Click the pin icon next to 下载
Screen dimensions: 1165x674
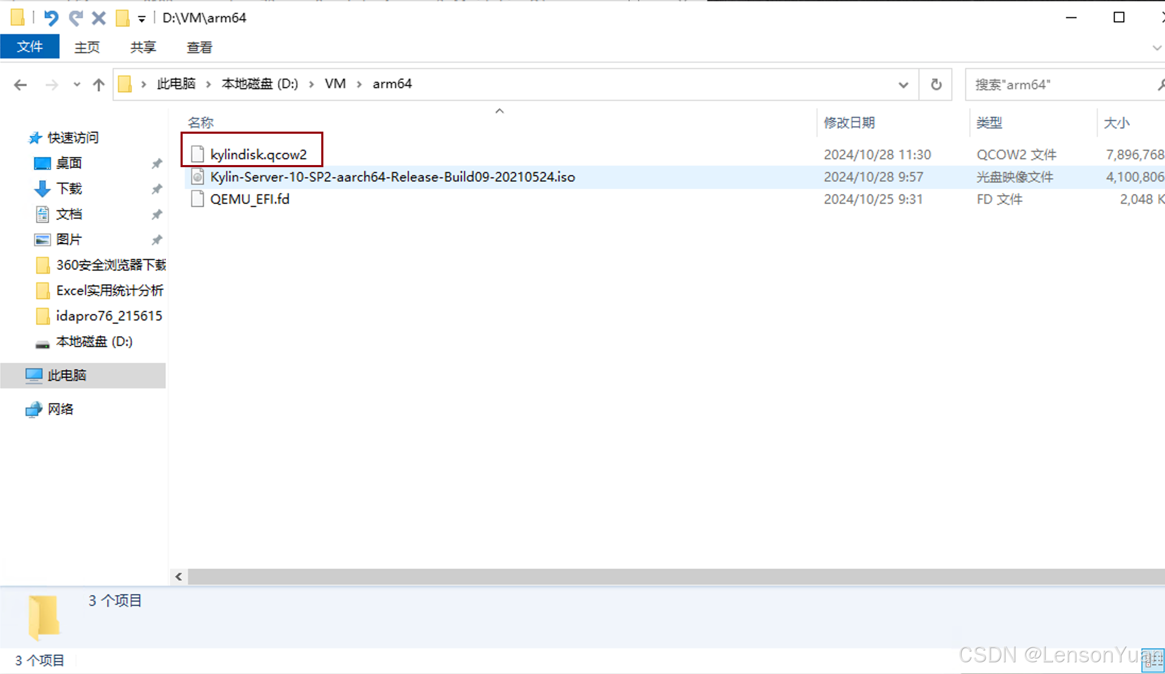[157, 189]
